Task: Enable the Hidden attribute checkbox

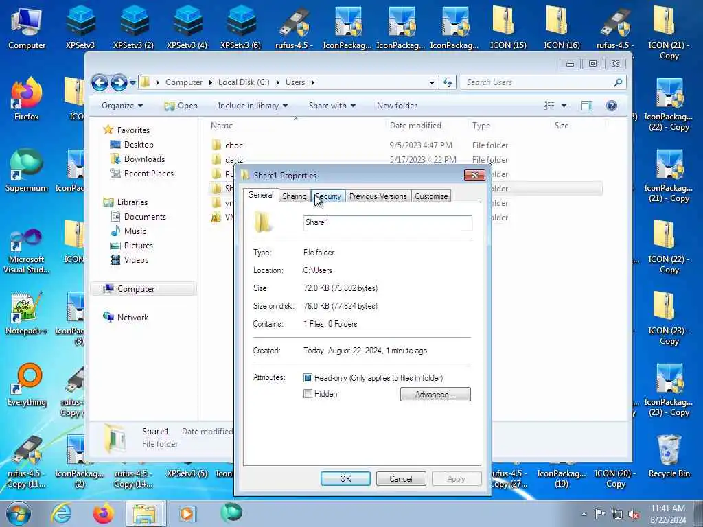Action: (x=308, y=394)
